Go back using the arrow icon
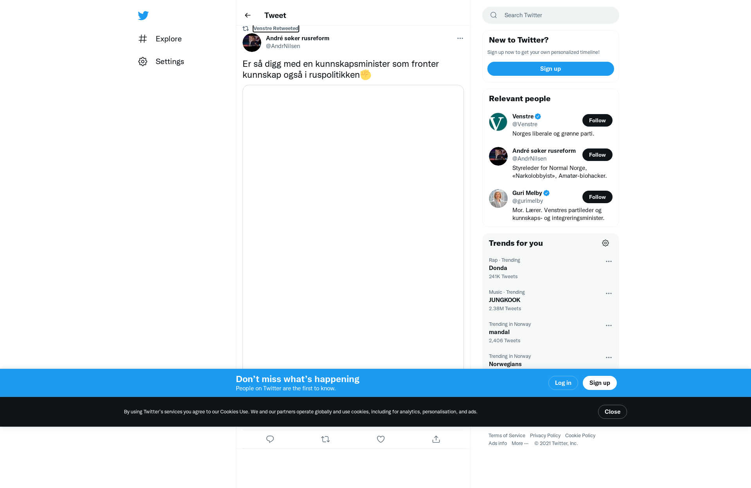This screenshot has width=751, height=488. (248, 15)
